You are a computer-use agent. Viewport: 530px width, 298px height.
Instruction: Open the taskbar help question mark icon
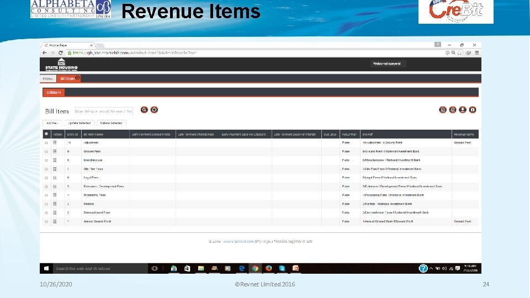click(x=423, y=268)
